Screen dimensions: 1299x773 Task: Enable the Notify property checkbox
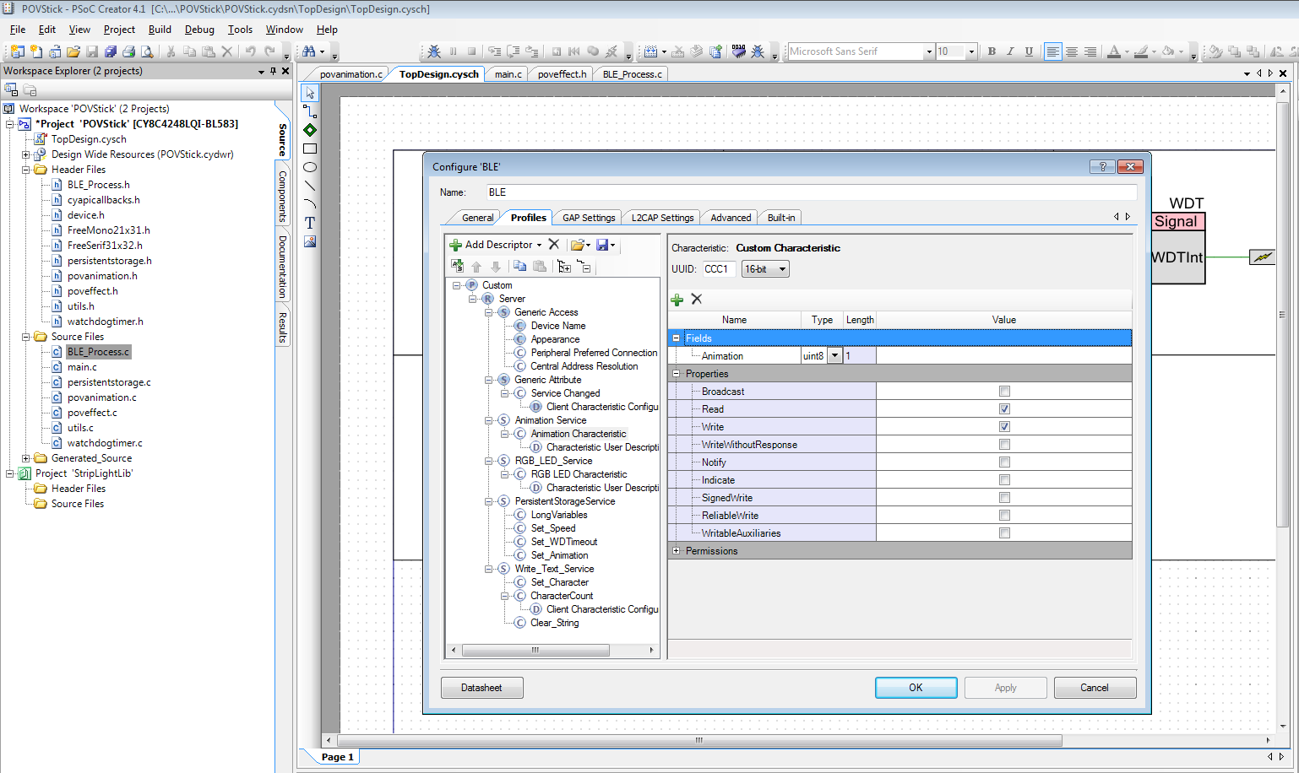click(x=1004, y=462)
